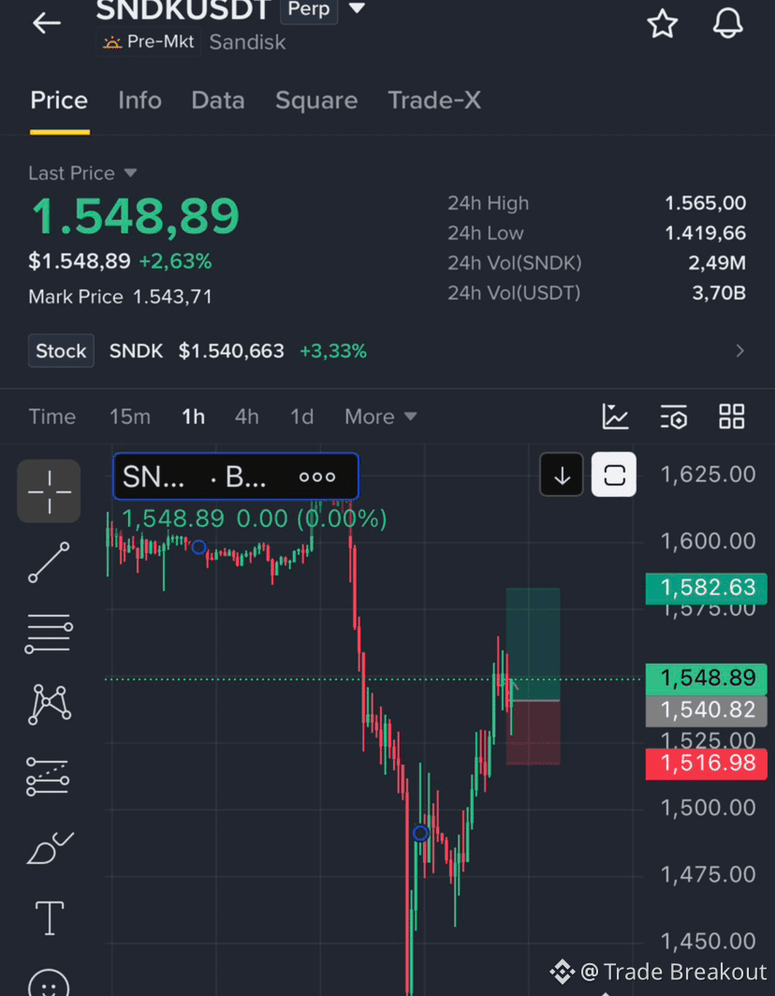Click the 24h Vol(USDT) value 3,70B

(719, 293)
